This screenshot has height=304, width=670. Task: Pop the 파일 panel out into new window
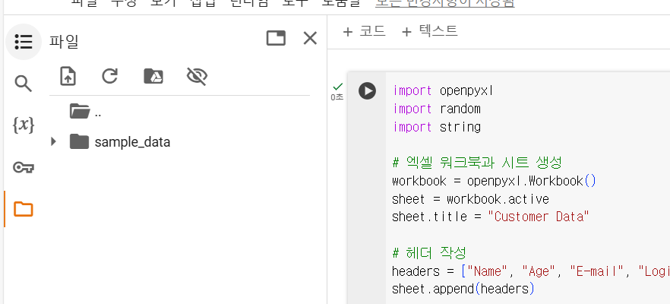276,38
